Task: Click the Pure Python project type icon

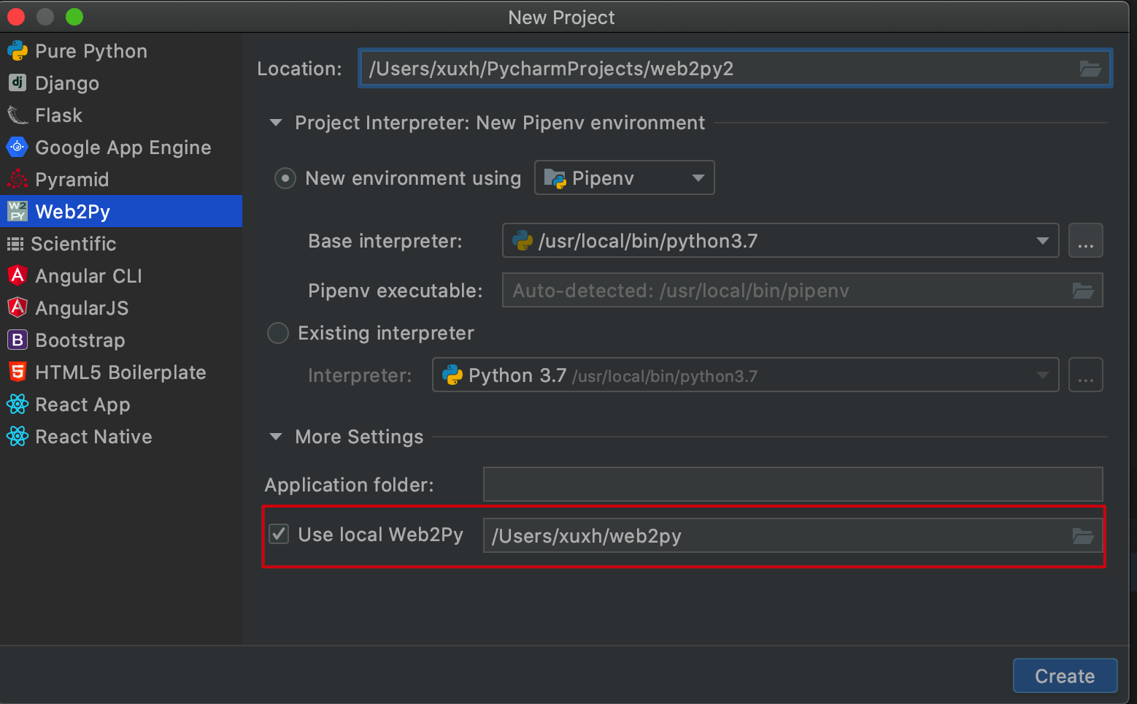Action: coord(18,51)
